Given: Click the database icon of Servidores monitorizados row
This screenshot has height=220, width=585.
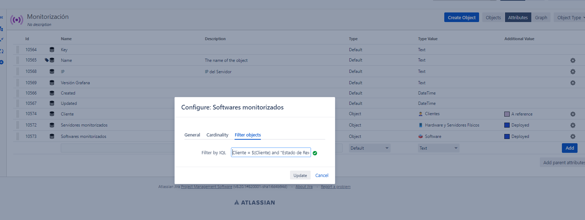Looking at the screenshot, I should (x=52, y=125).
